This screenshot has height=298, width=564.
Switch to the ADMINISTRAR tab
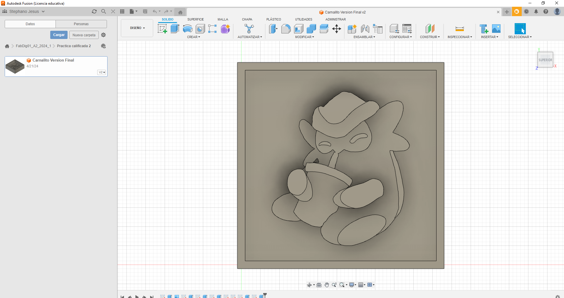pos(335,19)
